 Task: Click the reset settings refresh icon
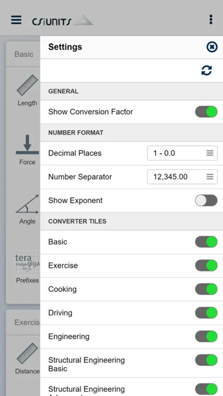click(207, 70)
